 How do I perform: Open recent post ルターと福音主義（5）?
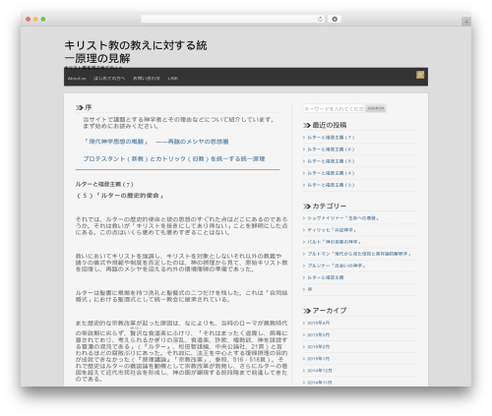[331, 161]
